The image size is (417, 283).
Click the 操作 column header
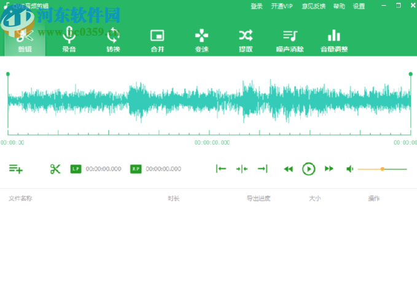coord(374,198)
